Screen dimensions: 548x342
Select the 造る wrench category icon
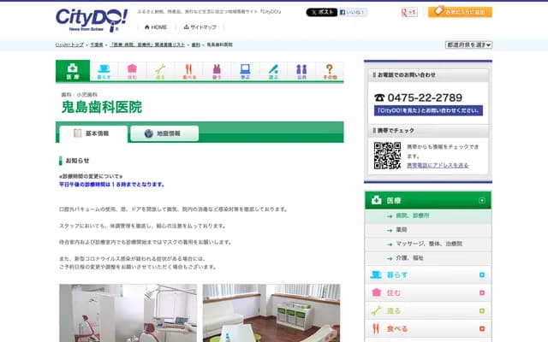(160, 72)
